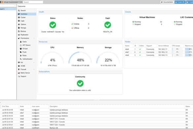Click the Virtual Machines Running status icon
193x129 pixels.
(133, 22)
